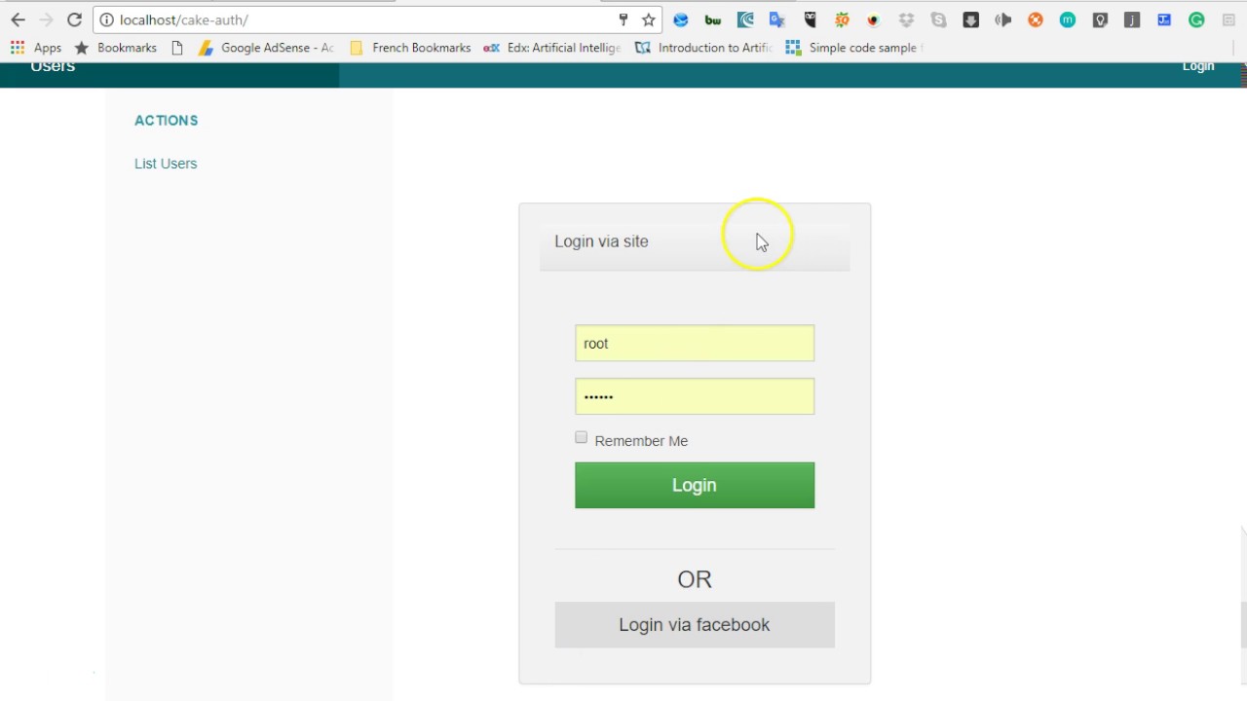Open the Skype extension icon
Image resolution: width=1247 pixels, height=701 pixels.
point(938,19)
